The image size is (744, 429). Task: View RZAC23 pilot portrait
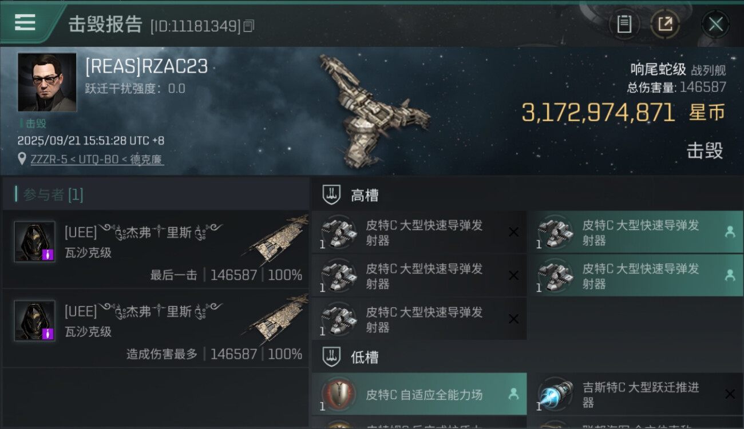[x=47, y=82]
